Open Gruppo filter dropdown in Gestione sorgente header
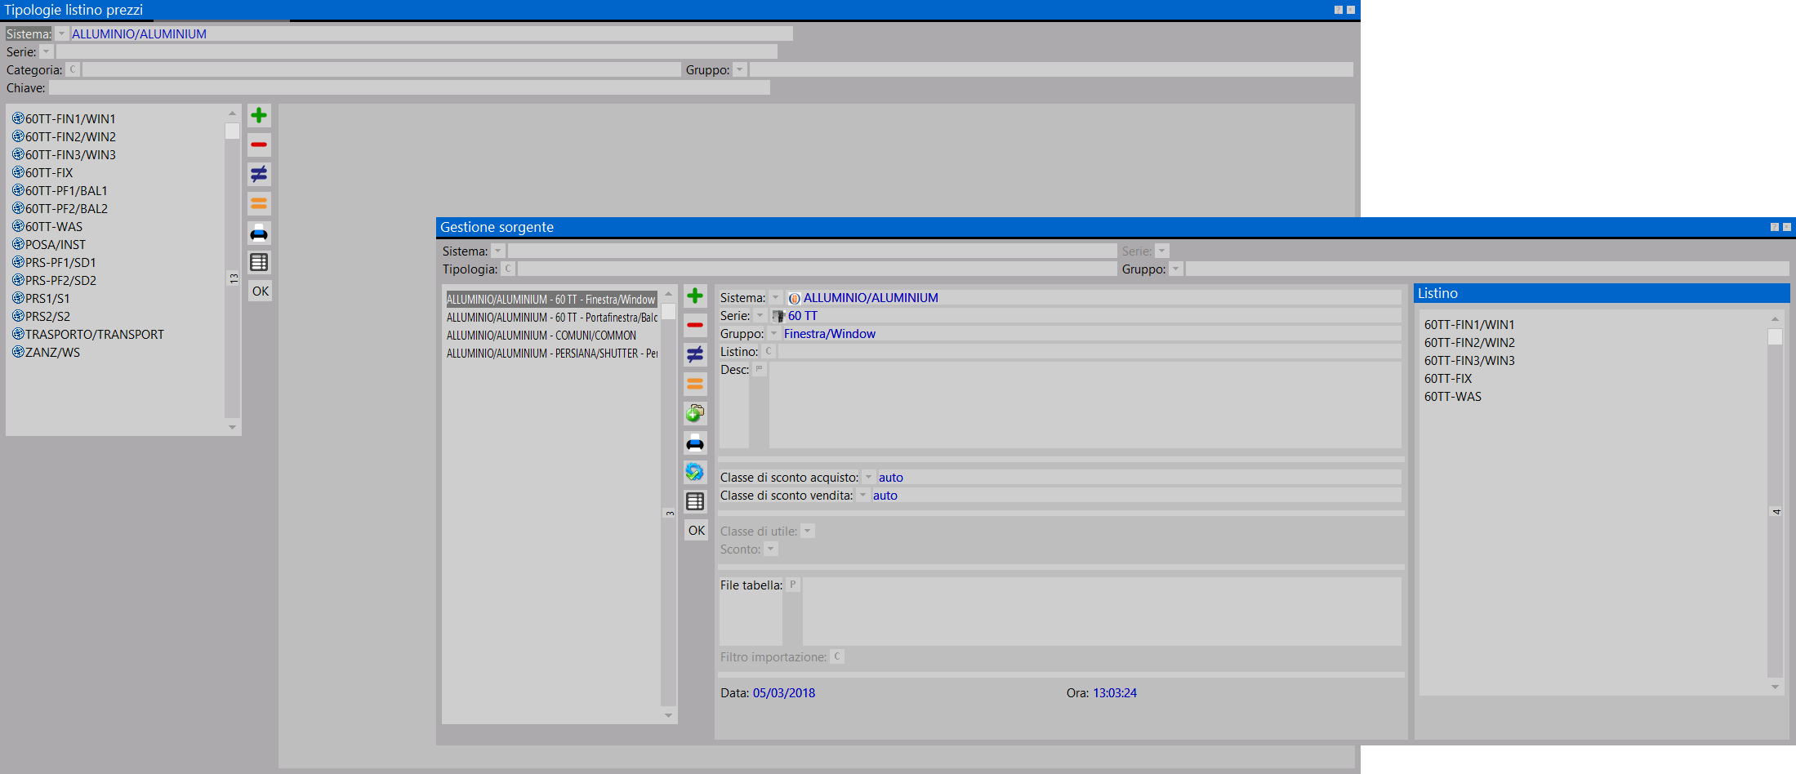The height and width of the screenshot is (774, 1796). point(1175,269)
